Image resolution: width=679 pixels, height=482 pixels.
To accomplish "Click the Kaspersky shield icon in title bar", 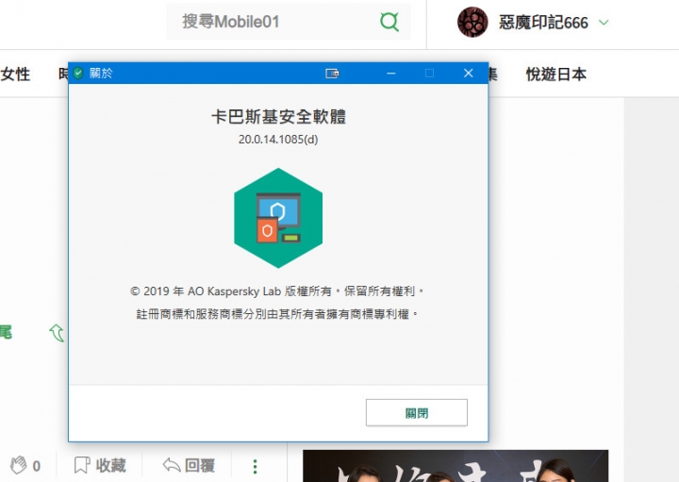I will (x=78, y=74).
